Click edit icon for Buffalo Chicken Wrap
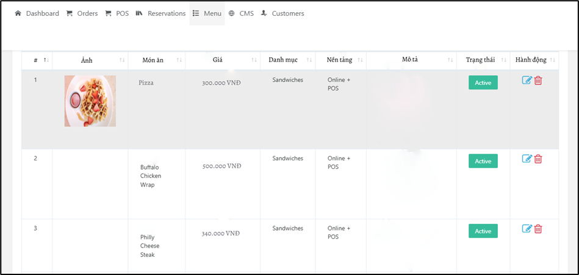The image size is (579, 275). (x=527, y=159)
